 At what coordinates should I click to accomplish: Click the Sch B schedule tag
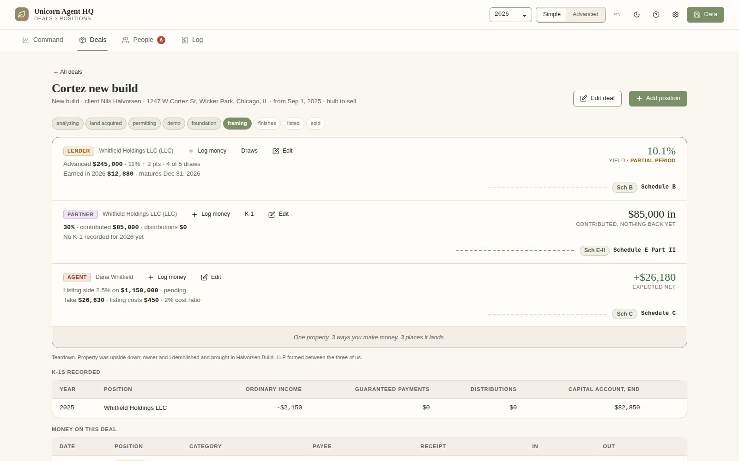point(624,188)
